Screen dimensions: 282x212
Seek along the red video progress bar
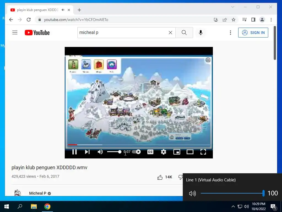(139, 145)
